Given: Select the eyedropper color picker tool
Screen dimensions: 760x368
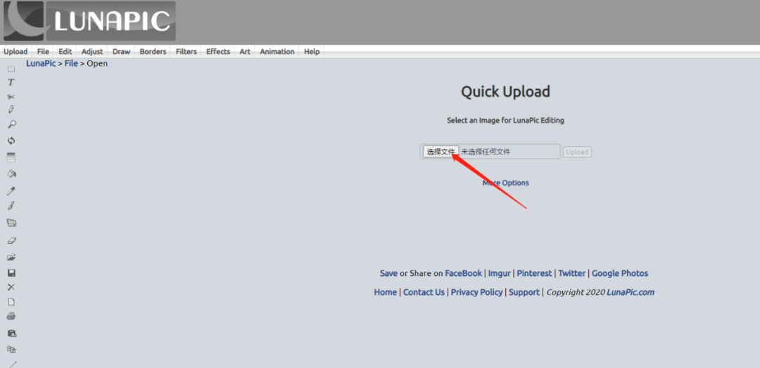Looking at the screenshot, I should [11, 190].
